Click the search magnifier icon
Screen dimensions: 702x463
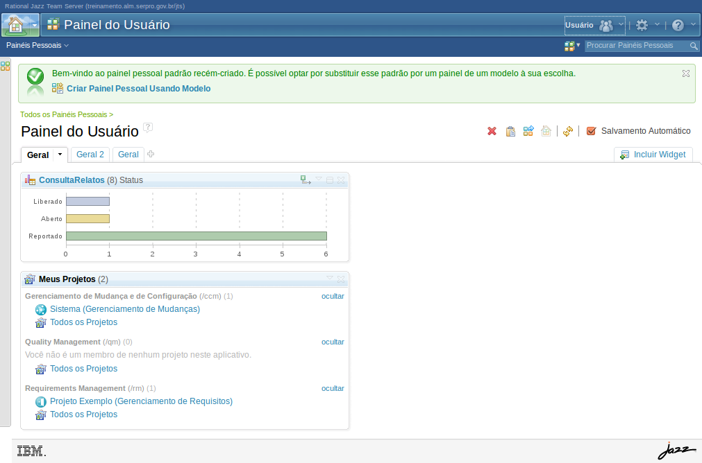[x=694, y=46]
